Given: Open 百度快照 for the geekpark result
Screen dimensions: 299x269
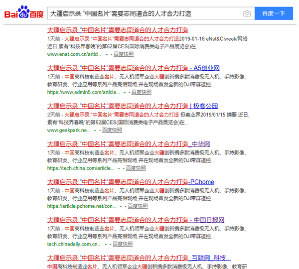Looking at the screenshot, I should 112,130.
